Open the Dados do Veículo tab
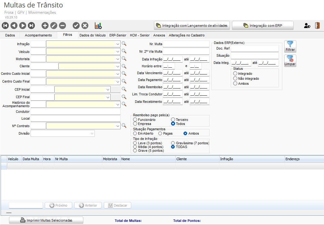 [93, 35]
